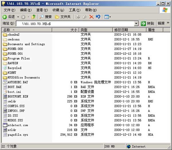This screenshot has width=172, height=150.
Task: Click the Search (搜索) toolbar button
Action: click(46, 17)
